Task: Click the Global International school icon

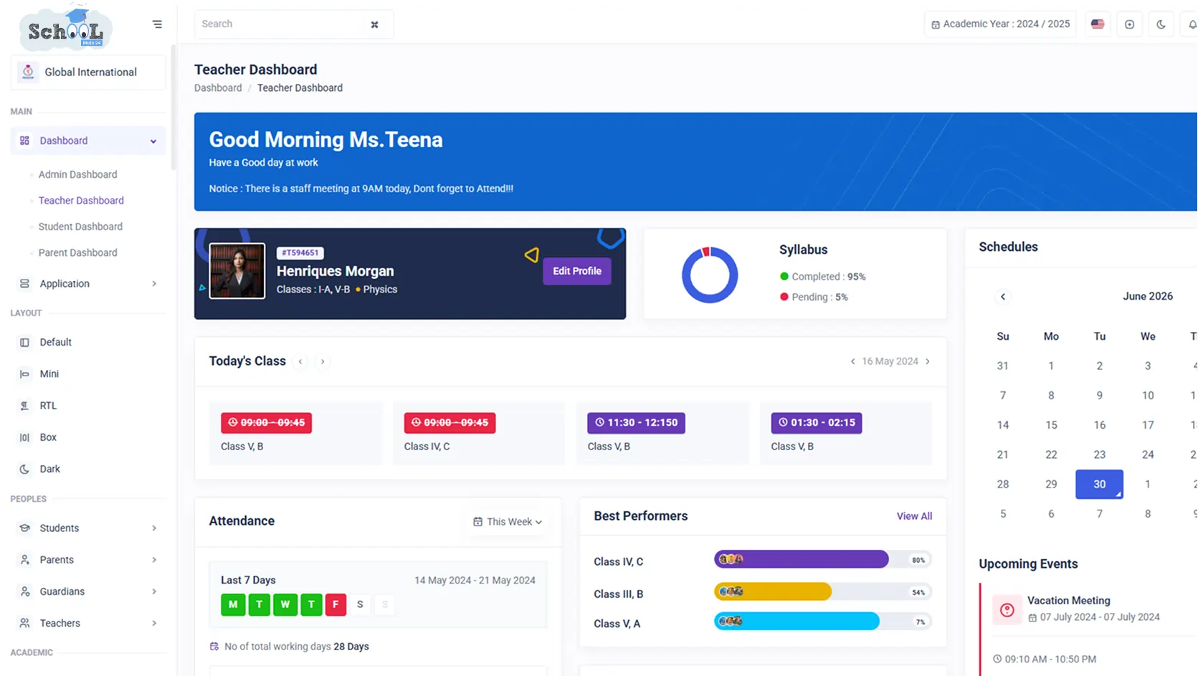Action: [28, 72]
